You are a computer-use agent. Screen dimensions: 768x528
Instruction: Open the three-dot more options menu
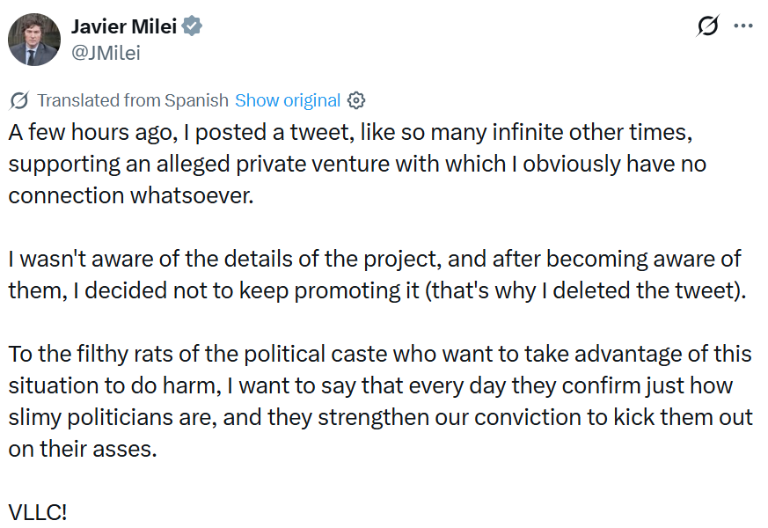[743, 26]
